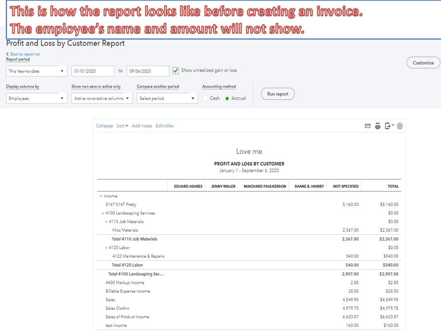
Task: Toggle Show unrealized gain or loss checkbox
Action: pos(176,70)
